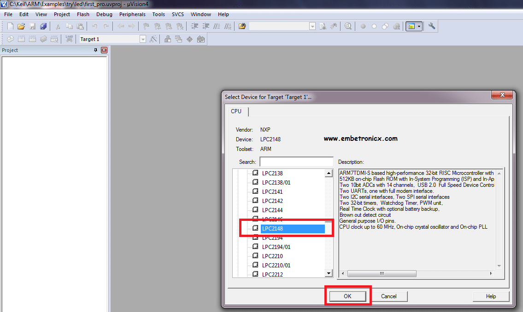Viewport: 523px width, 312px height.
Task: Click the Configuration wrench icon
Action: (x=432, y=26)
